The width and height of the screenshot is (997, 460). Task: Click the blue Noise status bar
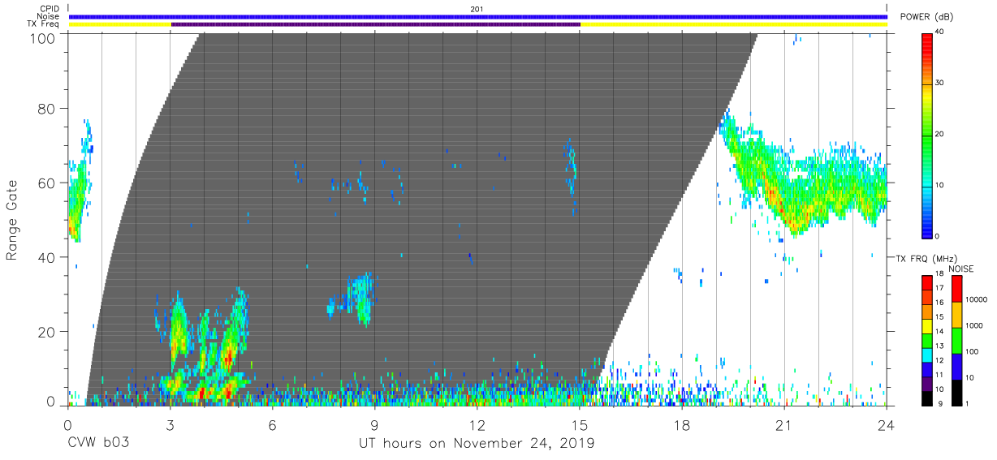[x=477, y=16]
